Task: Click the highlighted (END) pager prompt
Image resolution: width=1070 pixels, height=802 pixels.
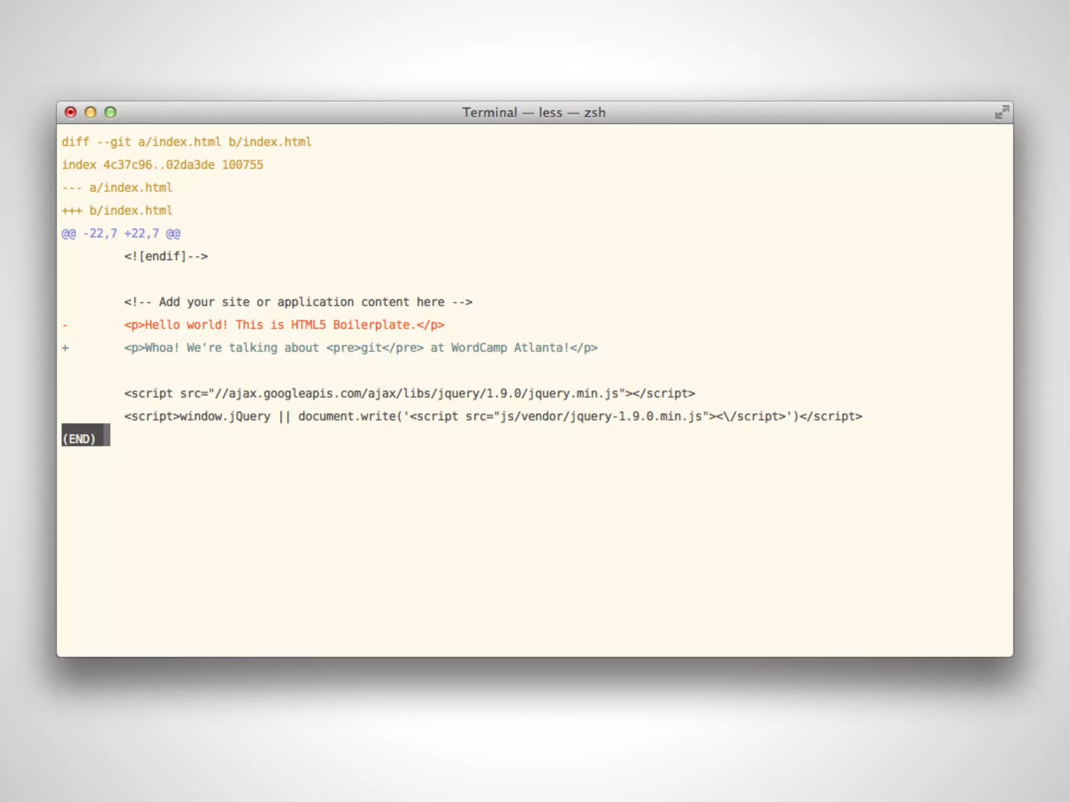Action: point(79,439)
